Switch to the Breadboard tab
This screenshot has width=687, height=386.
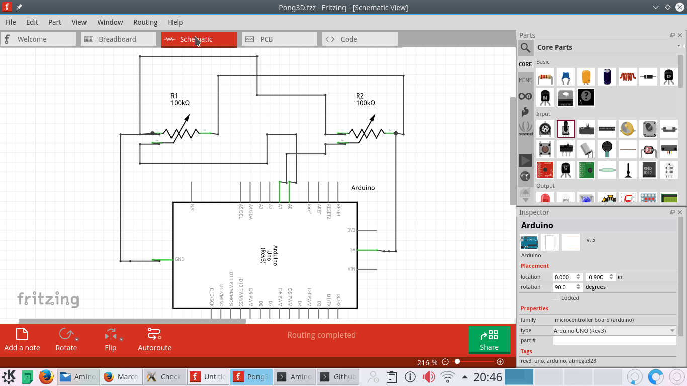tap(119, 39)
